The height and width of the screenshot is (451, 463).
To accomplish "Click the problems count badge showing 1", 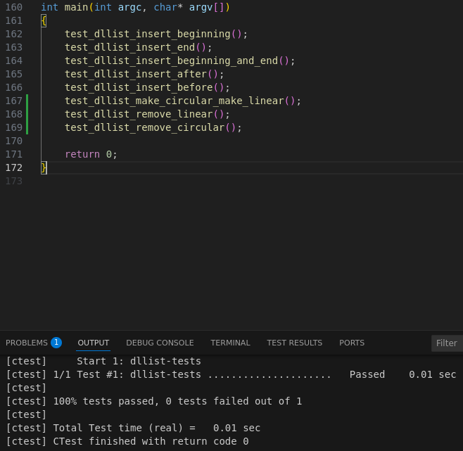I will (56, 343).
